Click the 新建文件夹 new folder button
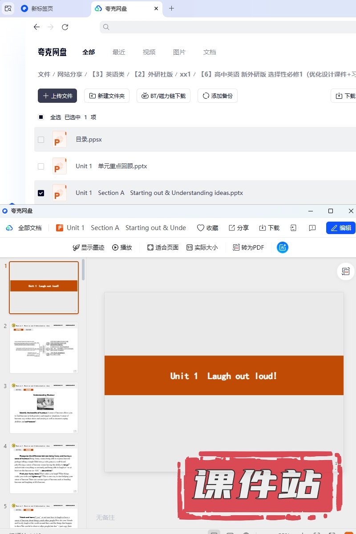 107,96
